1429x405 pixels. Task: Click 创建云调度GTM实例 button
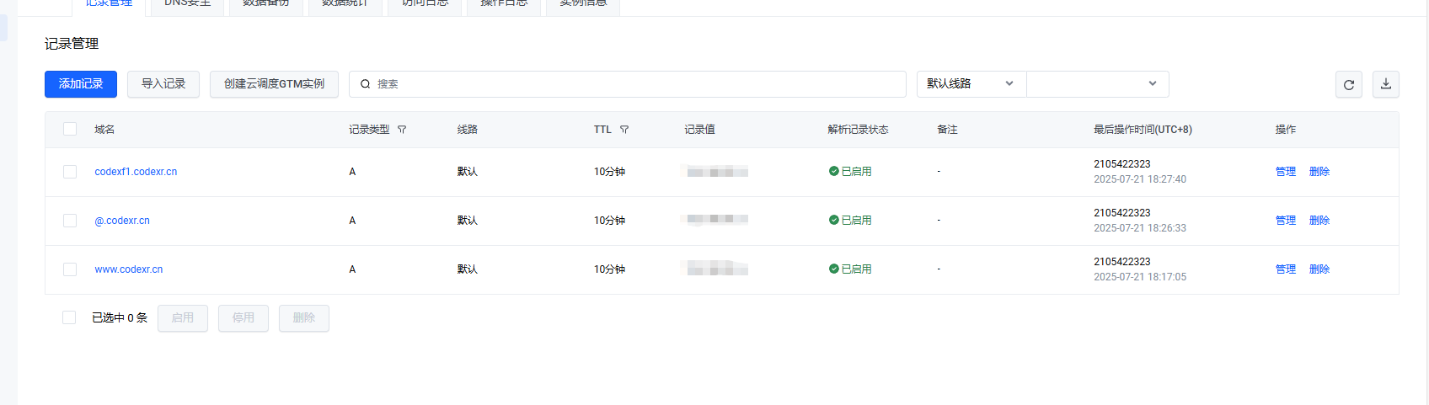pos(274,84)
